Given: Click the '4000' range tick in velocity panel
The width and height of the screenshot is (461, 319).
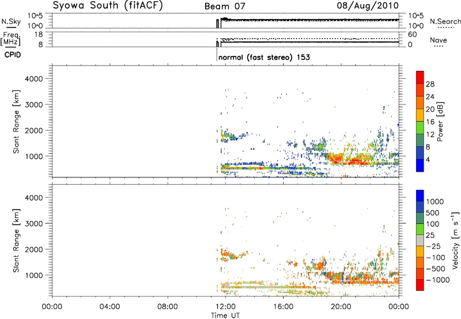Looking at the screenshot, I should coord(34,198).
